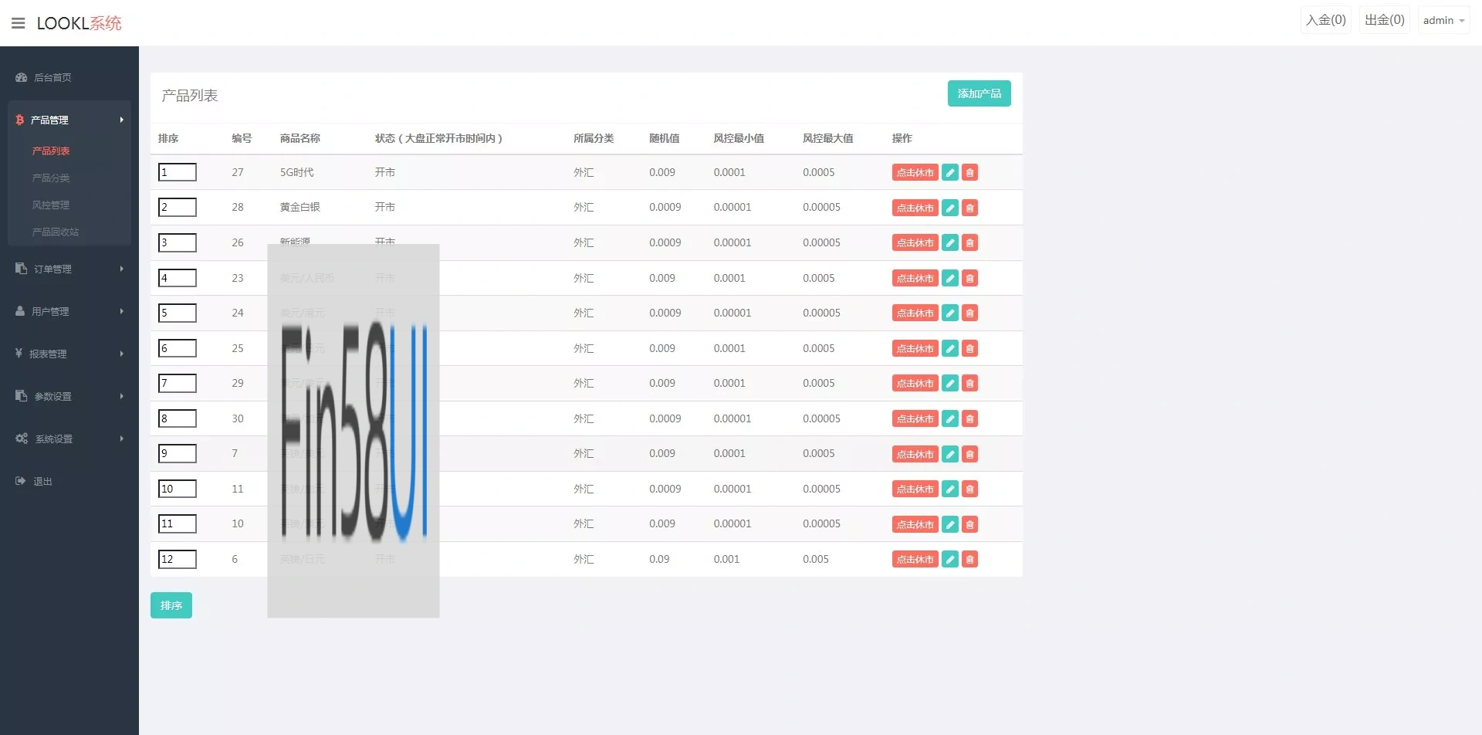The width and height of the screenshot is (1482, 735).
Task: Select 产品分类 in the sidebar submenu
Action: pos(51,178)
